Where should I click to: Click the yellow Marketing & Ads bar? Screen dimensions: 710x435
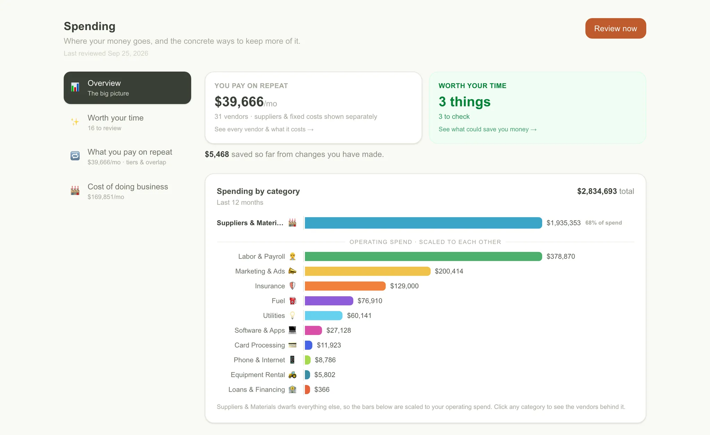367,271
